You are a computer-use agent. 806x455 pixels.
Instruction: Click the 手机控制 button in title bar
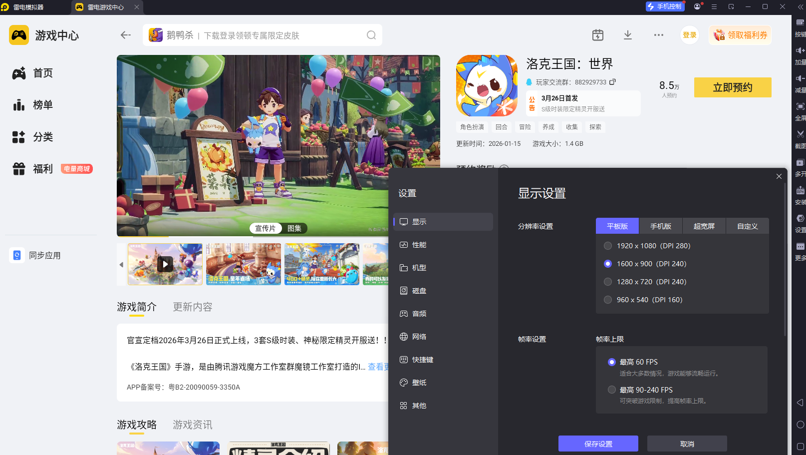tap(665, 6)
